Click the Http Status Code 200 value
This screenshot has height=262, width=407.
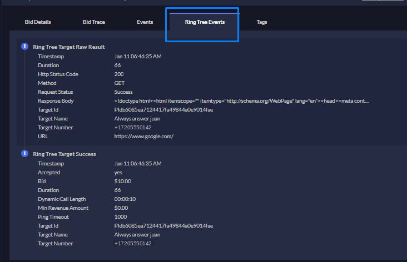click(x=119, y=74)
